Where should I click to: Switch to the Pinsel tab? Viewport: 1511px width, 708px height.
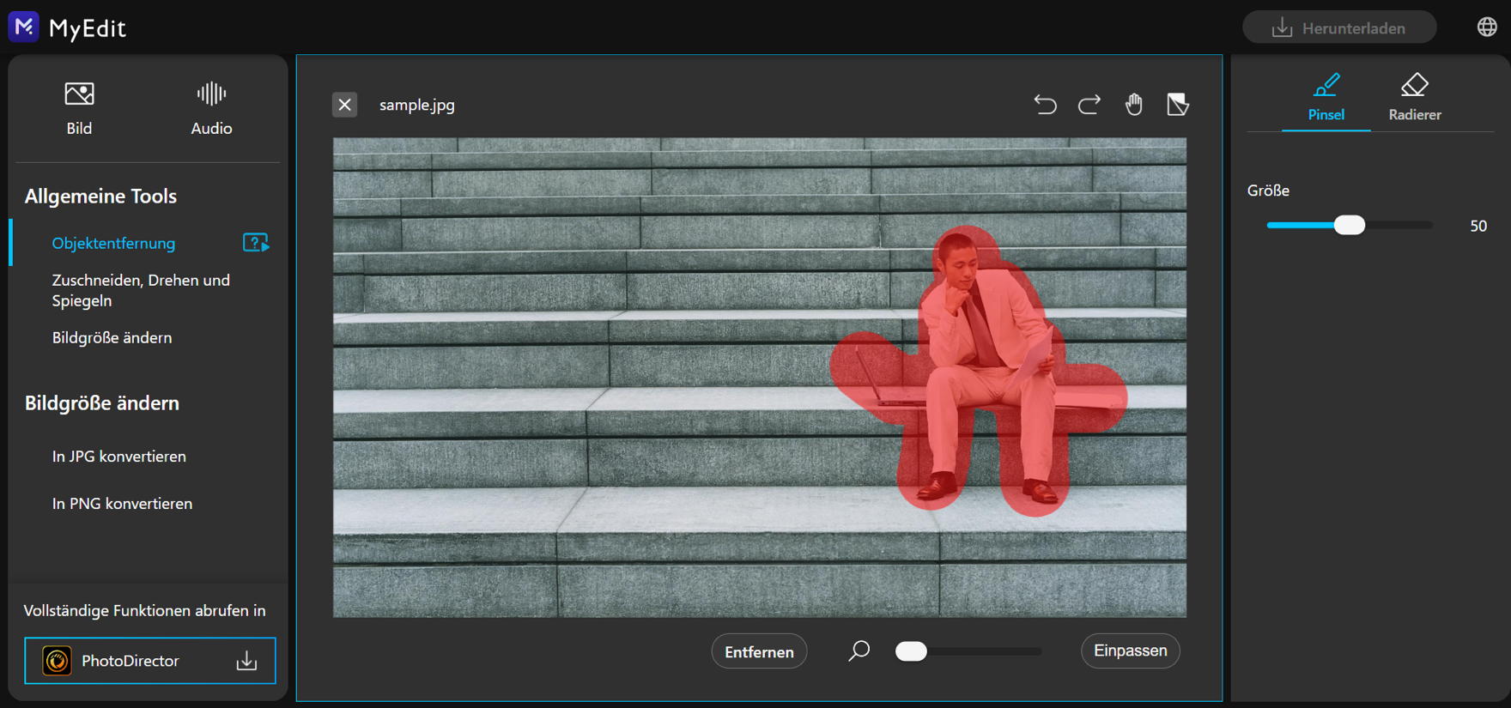pyautogui.click(x=1326, y=98)
